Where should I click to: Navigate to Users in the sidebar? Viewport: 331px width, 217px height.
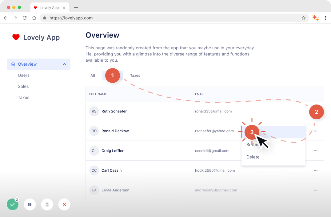(x=24, y=75)
